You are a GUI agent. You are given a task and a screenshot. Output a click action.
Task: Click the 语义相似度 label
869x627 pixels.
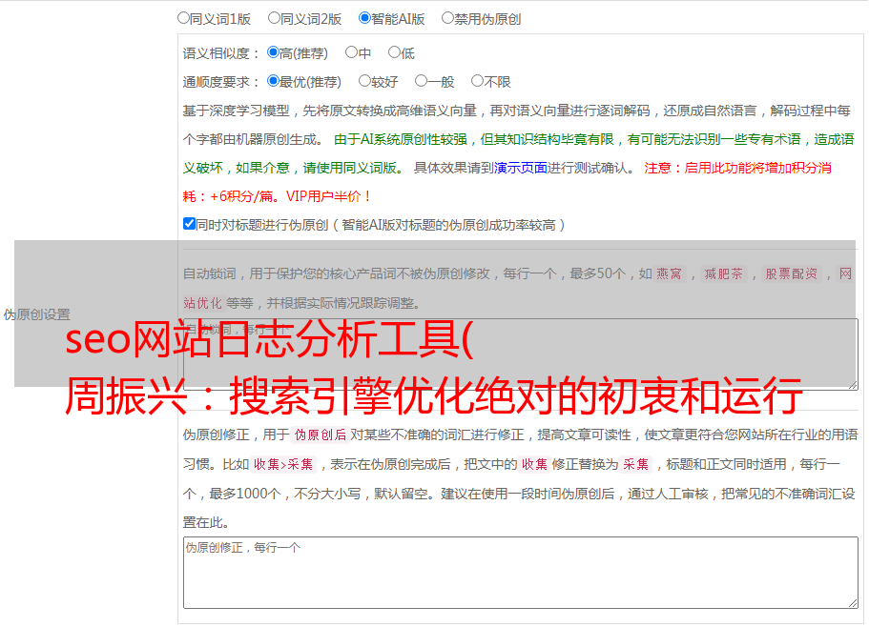(x=221, y=53)
